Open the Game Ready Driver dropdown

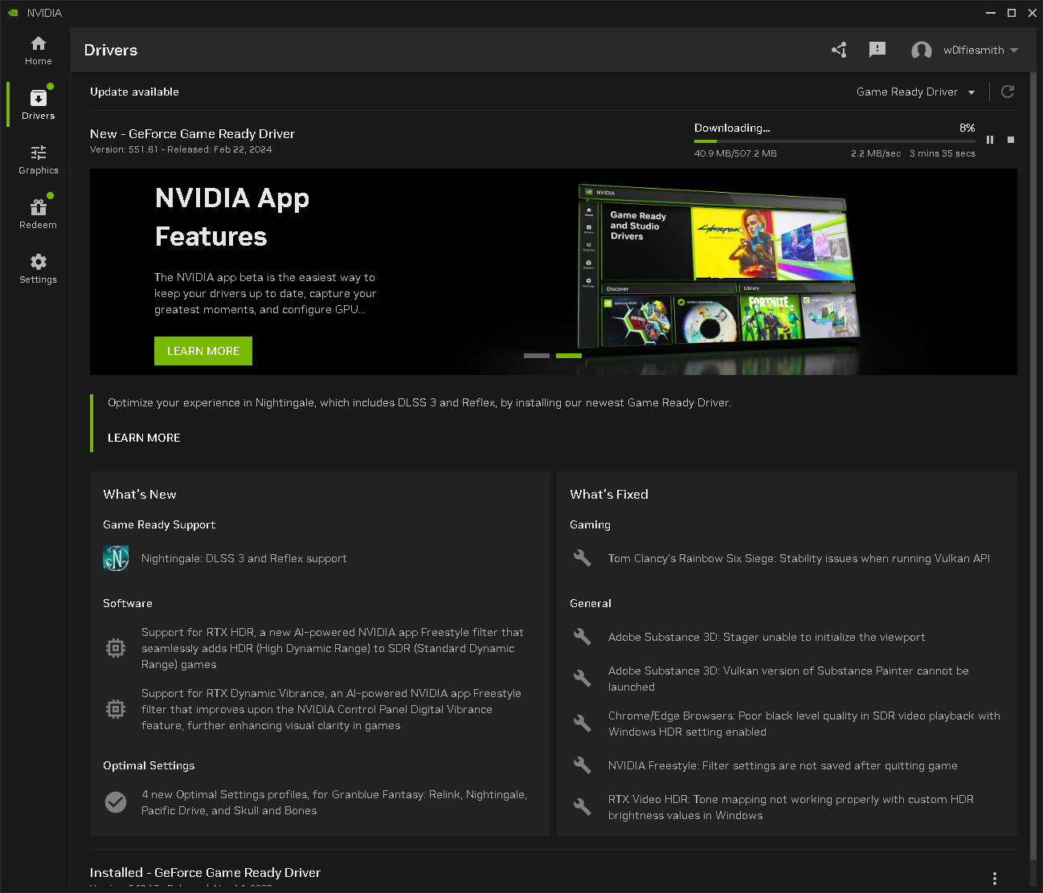click(x=915, y=92)
